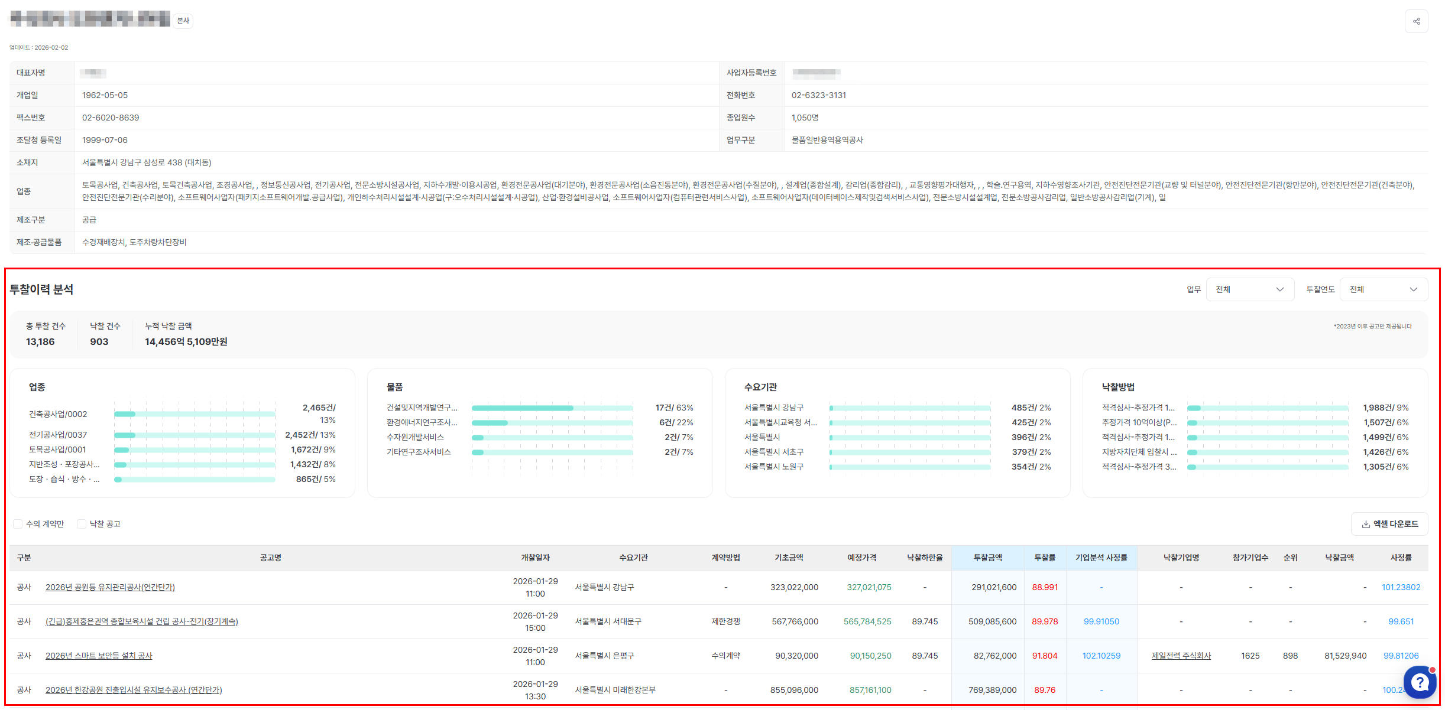This screenshot has width=1445, height=710.
Task: Click the share icon button
Action: tap(1416, 21)
